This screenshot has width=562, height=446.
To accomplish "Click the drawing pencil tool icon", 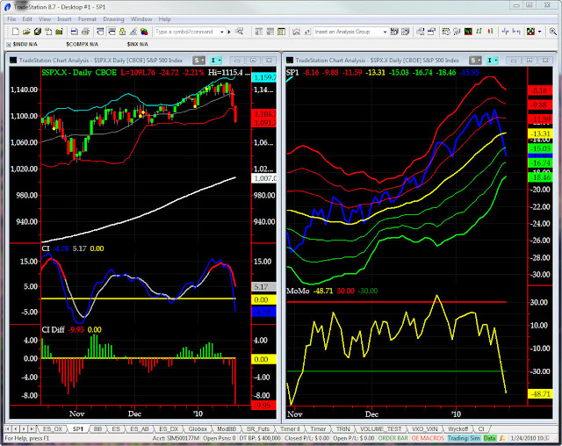I will point(133,32).
